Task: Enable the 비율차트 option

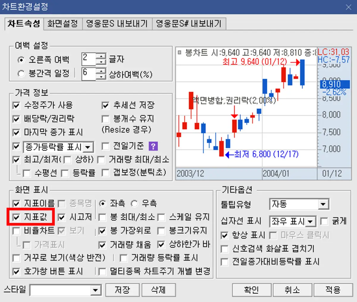Action: [16, 230]
